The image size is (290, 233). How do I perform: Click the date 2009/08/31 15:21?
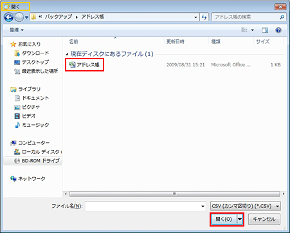coord(185,64)
